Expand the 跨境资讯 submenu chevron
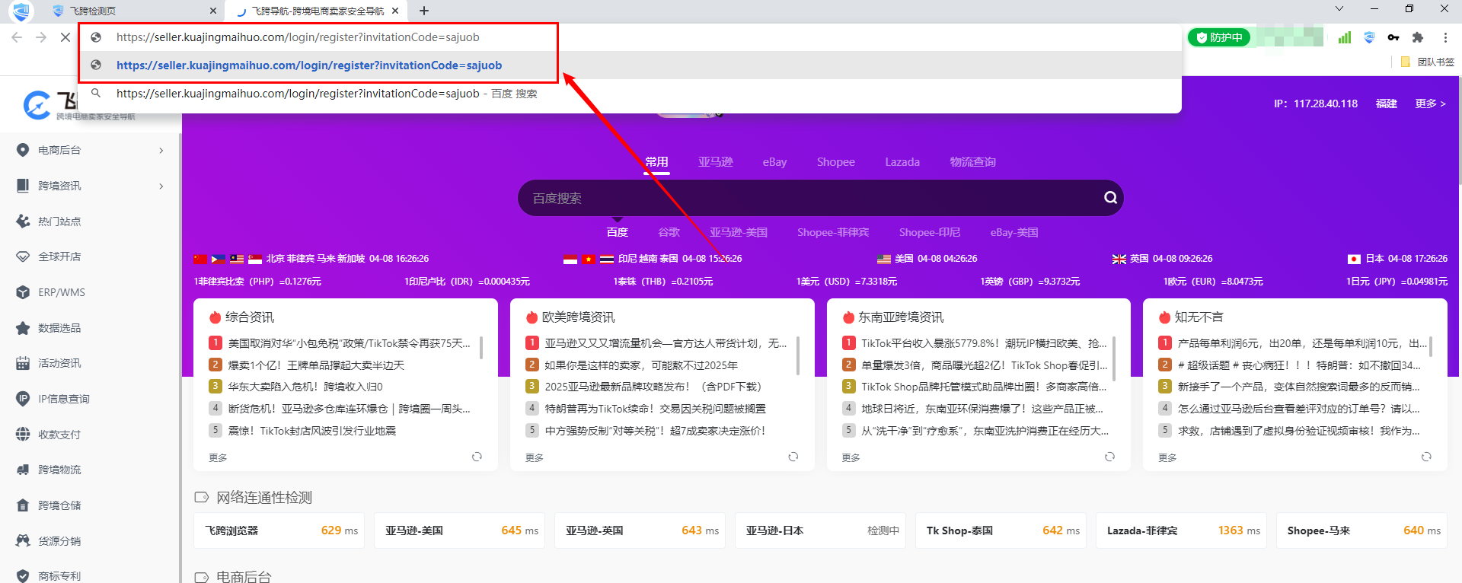Image resolution: width=1462 pixels, height=583 pixels. tap(161, 186)
